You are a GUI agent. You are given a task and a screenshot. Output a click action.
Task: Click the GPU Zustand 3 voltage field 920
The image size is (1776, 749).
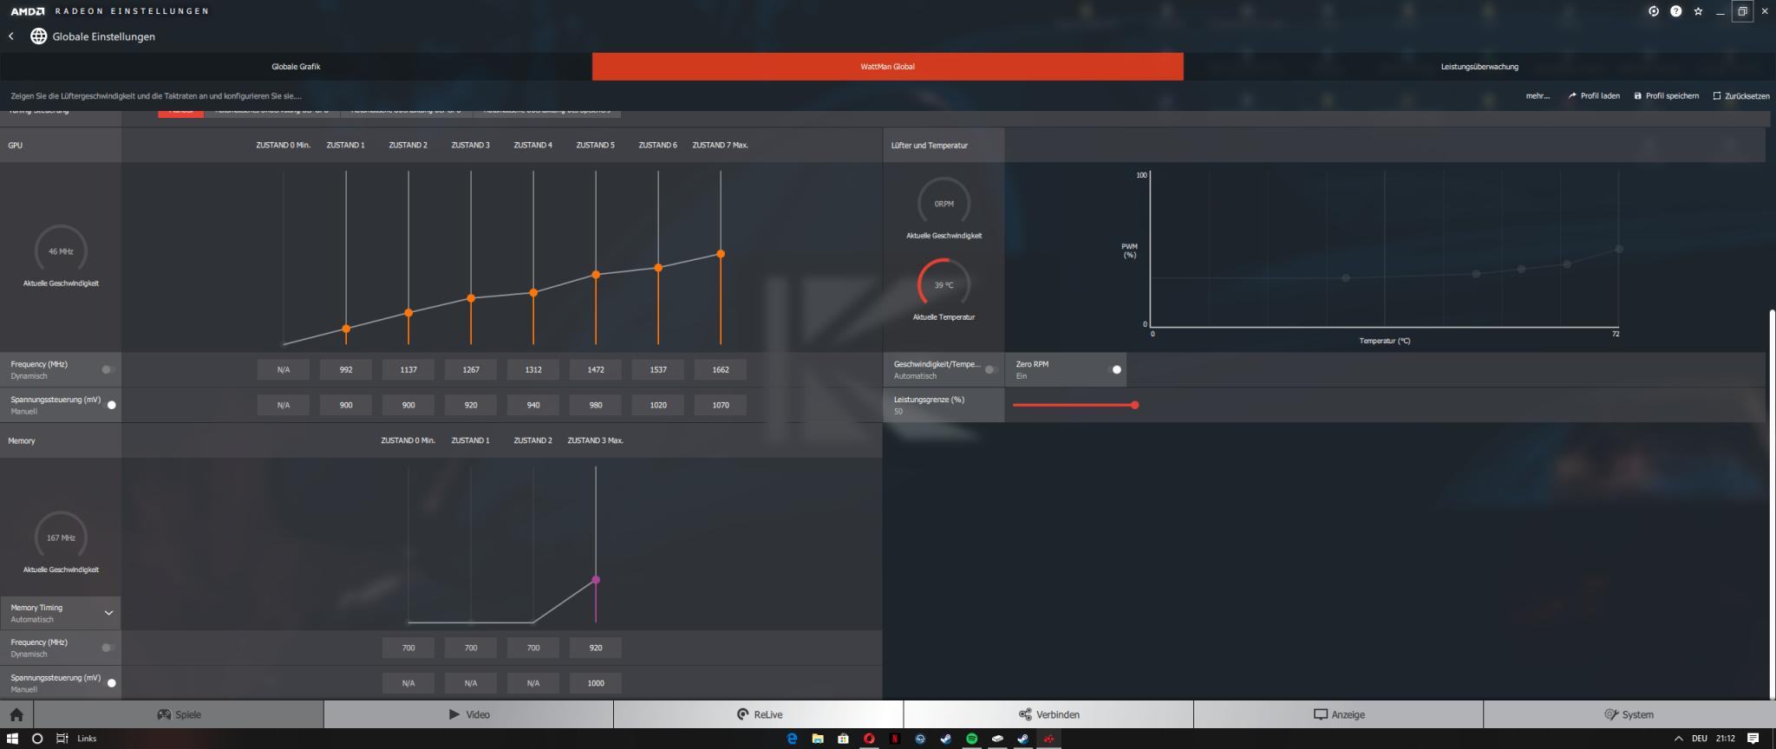(x=471, y=405)
